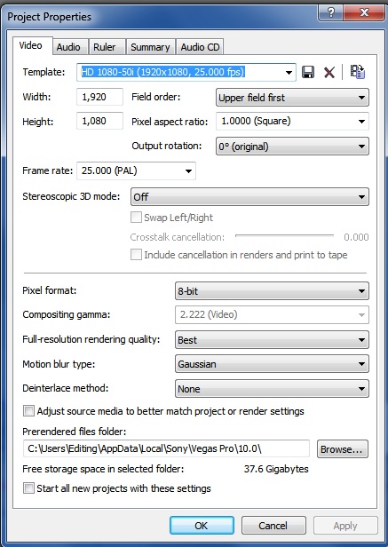Screen dimensions: 388x547
Task: Expand the Pixel format dropdown
Action: coord(272,291)
